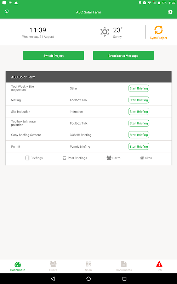177x284 pixels.
Task: Select the Dashboard bottom tab
Action: 18,267
